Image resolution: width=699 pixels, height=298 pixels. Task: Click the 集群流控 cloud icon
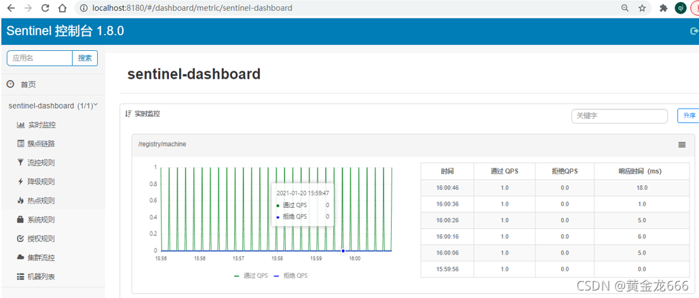tap(20, 257)
